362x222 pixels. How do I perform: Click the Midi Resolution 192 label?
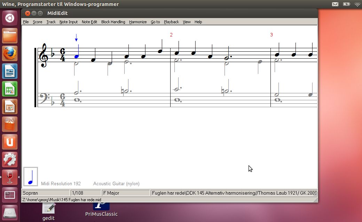pyautogui.click(x=61, y=183)
